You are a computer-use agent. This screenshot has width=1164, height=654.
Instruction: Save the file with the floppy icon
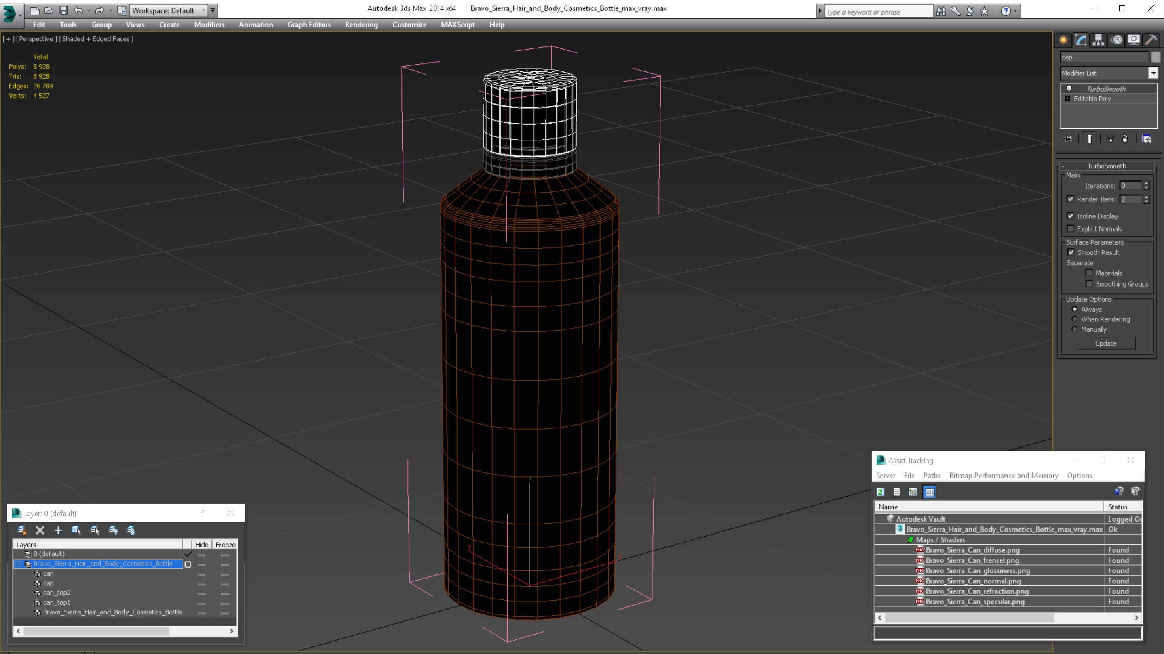[64, 10]
